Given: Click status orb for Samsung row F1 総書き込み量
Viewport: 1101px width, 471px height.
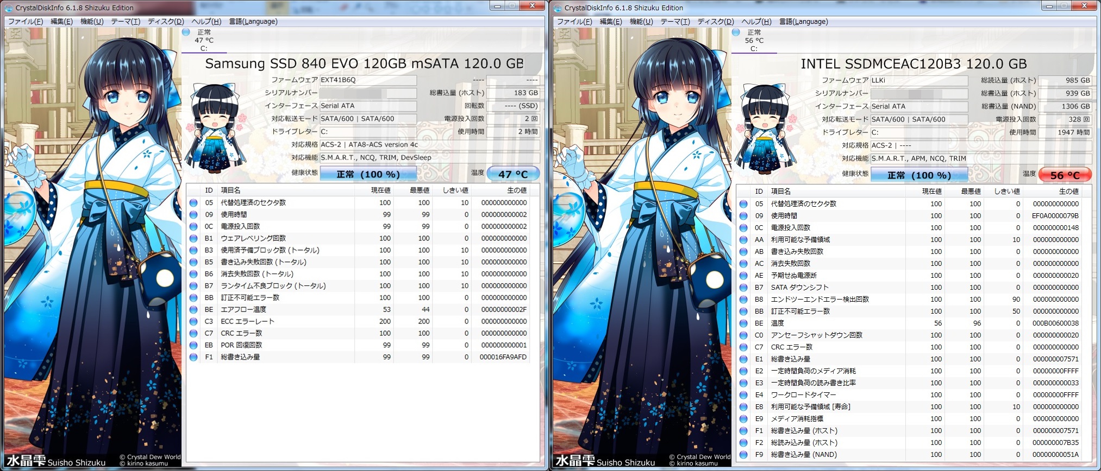Looking at the screenshot, I should click(193, 357).
